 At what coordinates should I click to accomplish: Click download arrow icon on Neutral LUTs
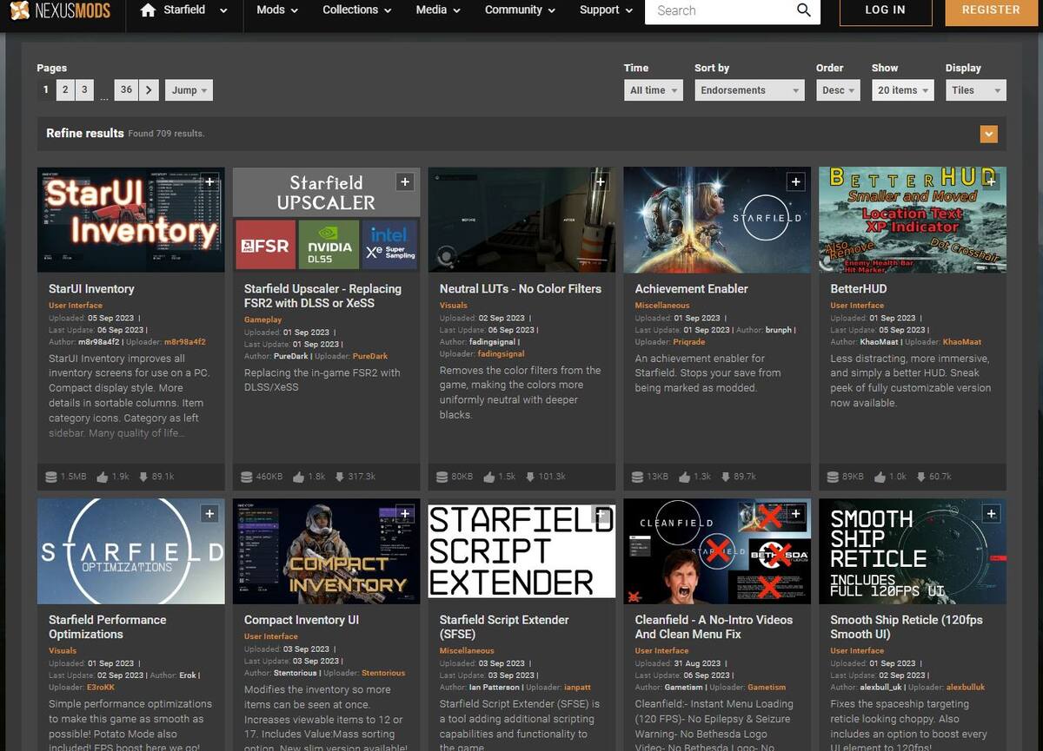tap(529, 477)
